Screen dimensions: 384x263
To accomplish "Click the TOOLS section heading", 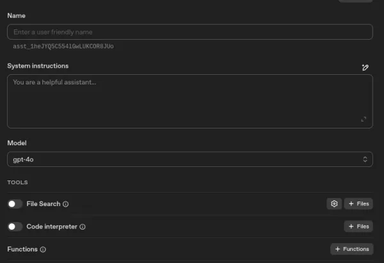I will tap(17, 182).
